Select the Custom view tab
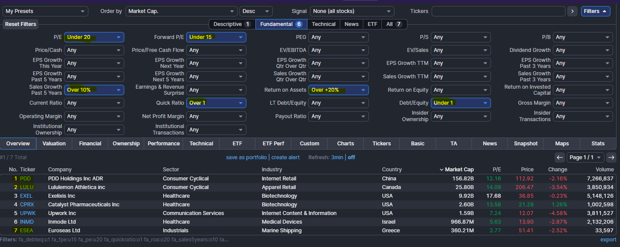 tap(310, 144)
